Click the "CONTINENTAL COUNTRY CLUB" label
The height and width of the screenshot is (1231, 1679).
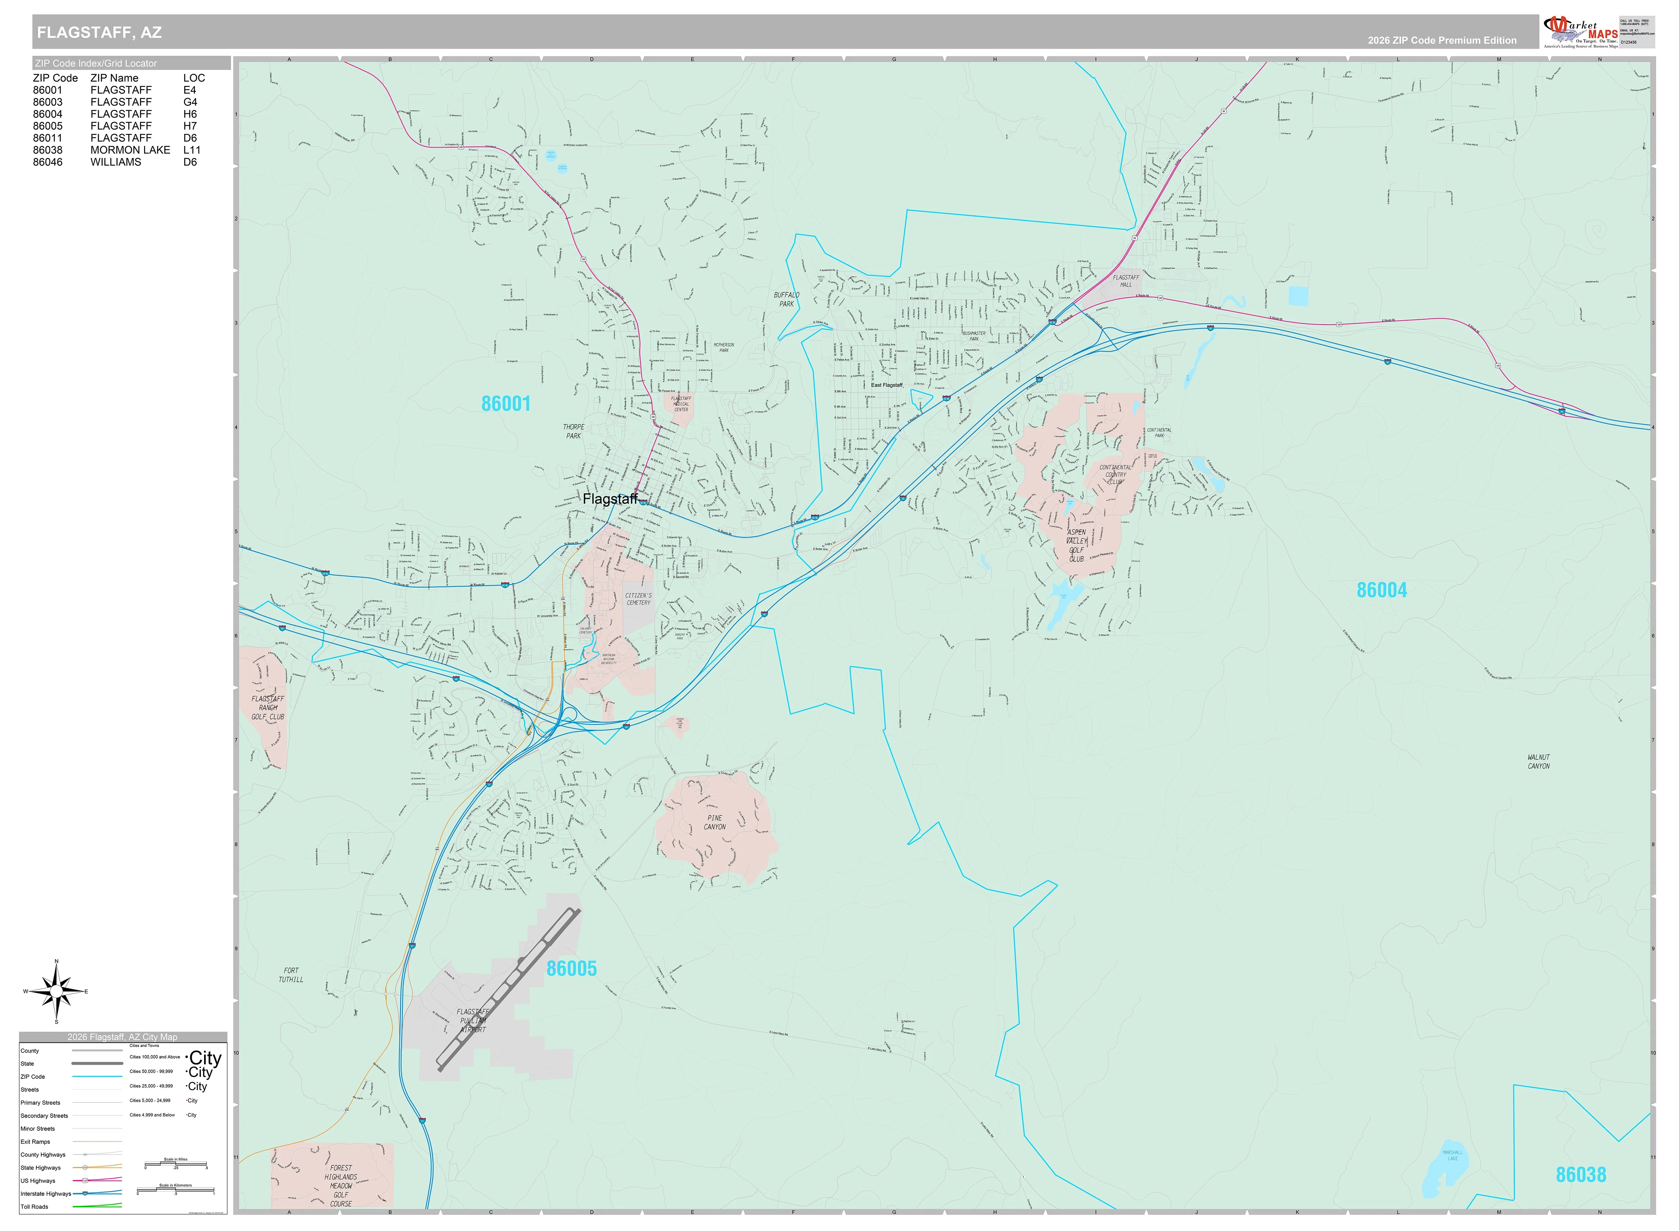(1115, 475)
